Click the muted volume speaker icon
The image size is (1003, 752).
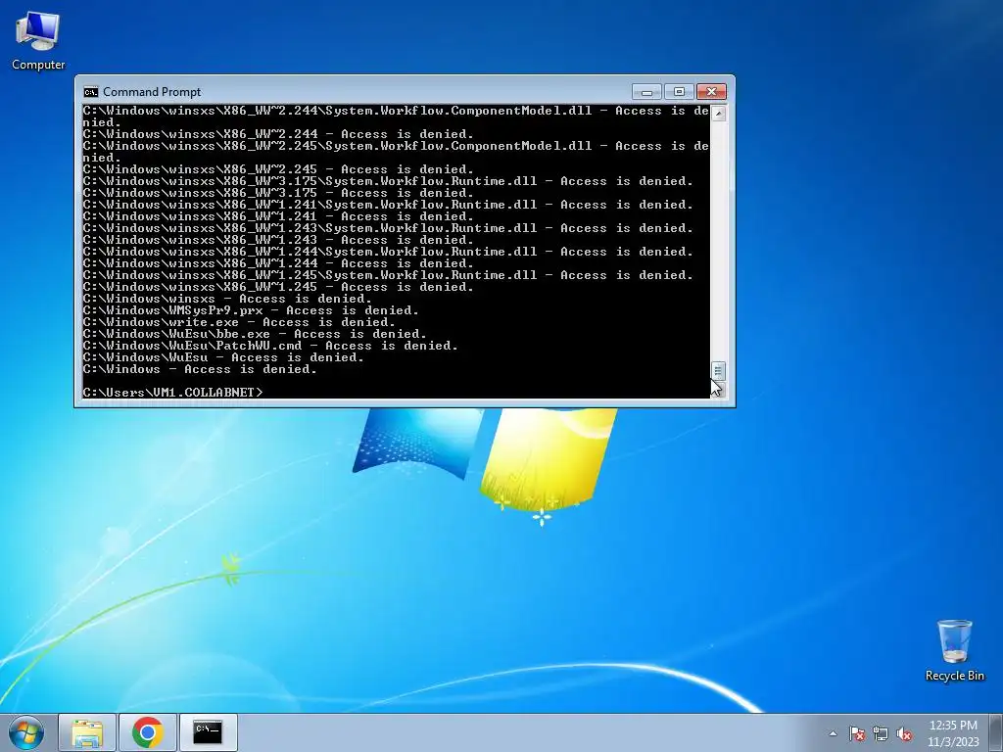(x=904, y=733)
